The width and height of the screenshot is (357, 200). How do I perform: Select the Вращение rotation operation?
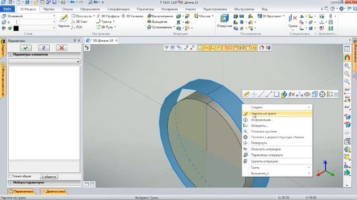point(157,22)
